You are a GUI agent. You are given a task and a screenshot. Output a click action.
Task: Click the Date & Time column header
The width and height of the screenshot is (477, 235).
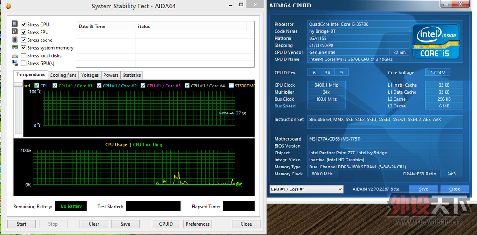(x=105, y=27)
